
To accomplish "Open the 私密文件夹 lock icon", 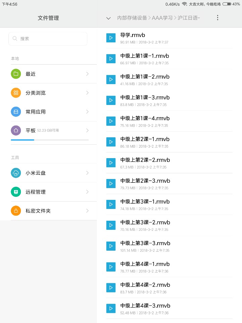I will [x=16, y=211].
